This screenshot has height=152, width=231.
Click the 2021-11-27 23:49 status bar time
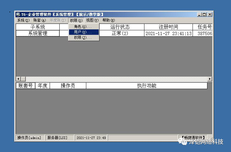(91, 138)
